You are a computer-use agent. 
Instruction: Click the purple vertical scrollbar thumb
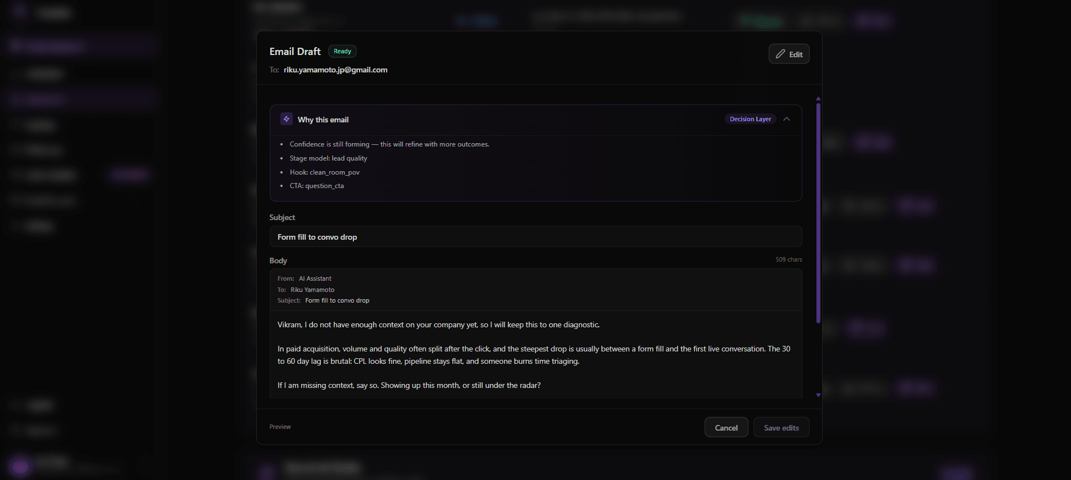(818, 213)
